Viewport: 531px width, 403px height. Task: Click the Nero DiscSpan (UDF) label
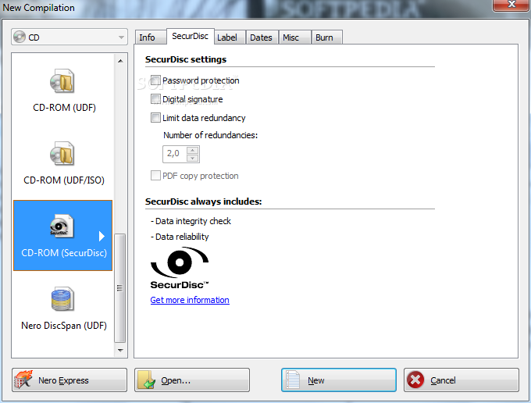(x=64, y=326)
